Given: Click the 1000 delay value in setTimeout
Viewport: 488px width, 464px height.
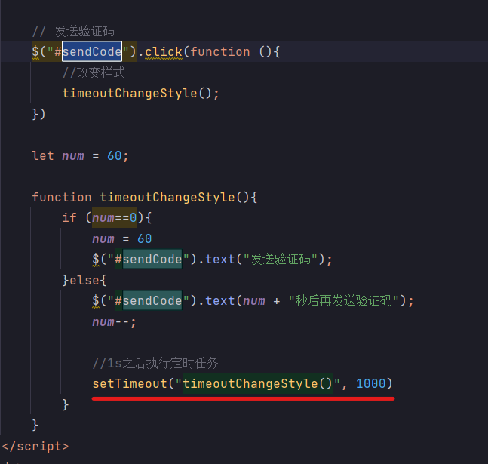Looking at the screenshot, I should tap(370, 384).
